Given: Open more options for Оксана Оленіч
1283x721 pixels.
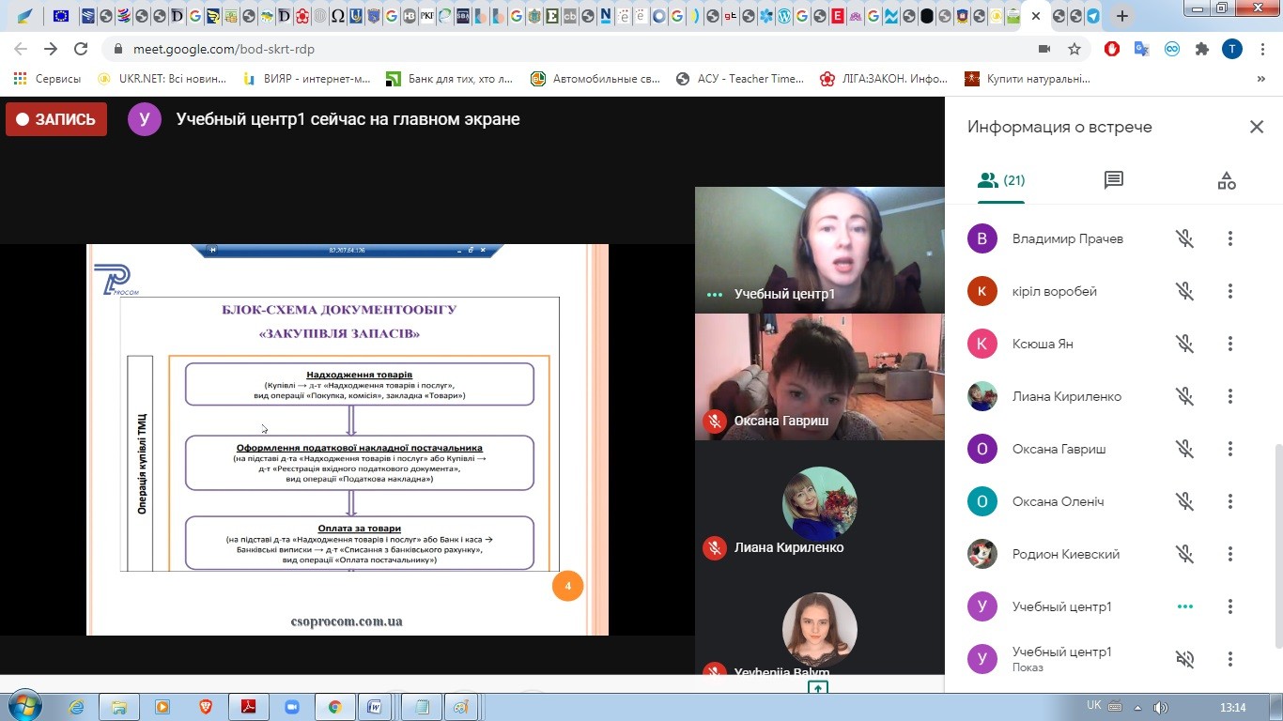Looking at the screenshot, I should [1230, 501].
